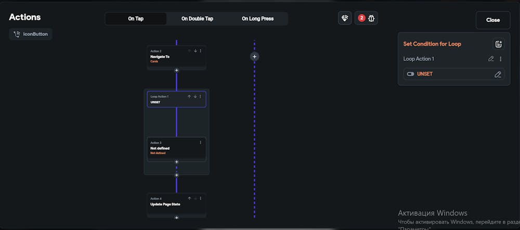Edit the UNSET loop condition value
Screen dimensions: 520x230
(498, 74)
